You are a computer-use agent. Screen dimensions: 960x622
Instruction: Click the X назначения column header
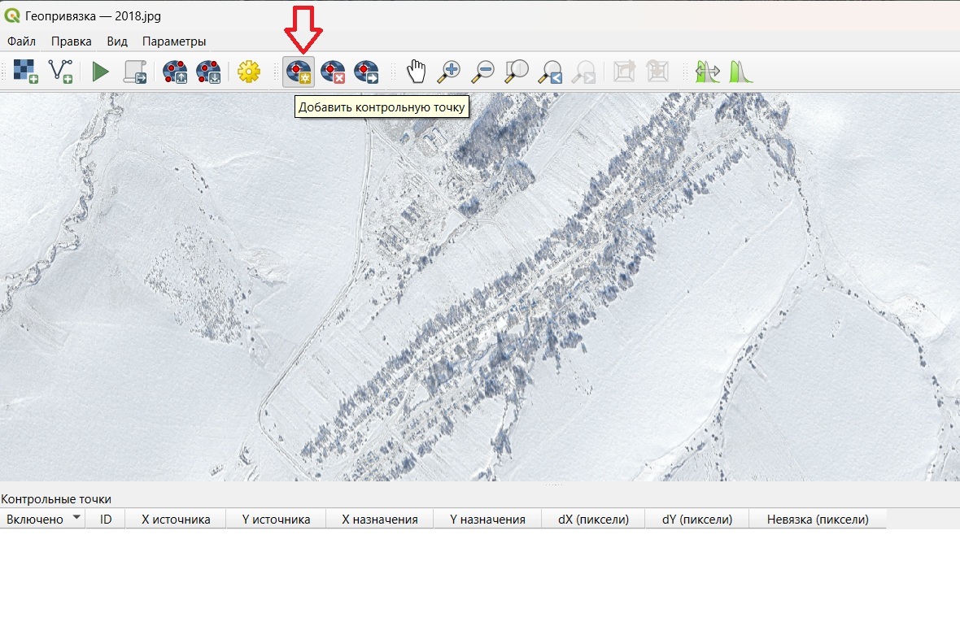pos(380,520)
